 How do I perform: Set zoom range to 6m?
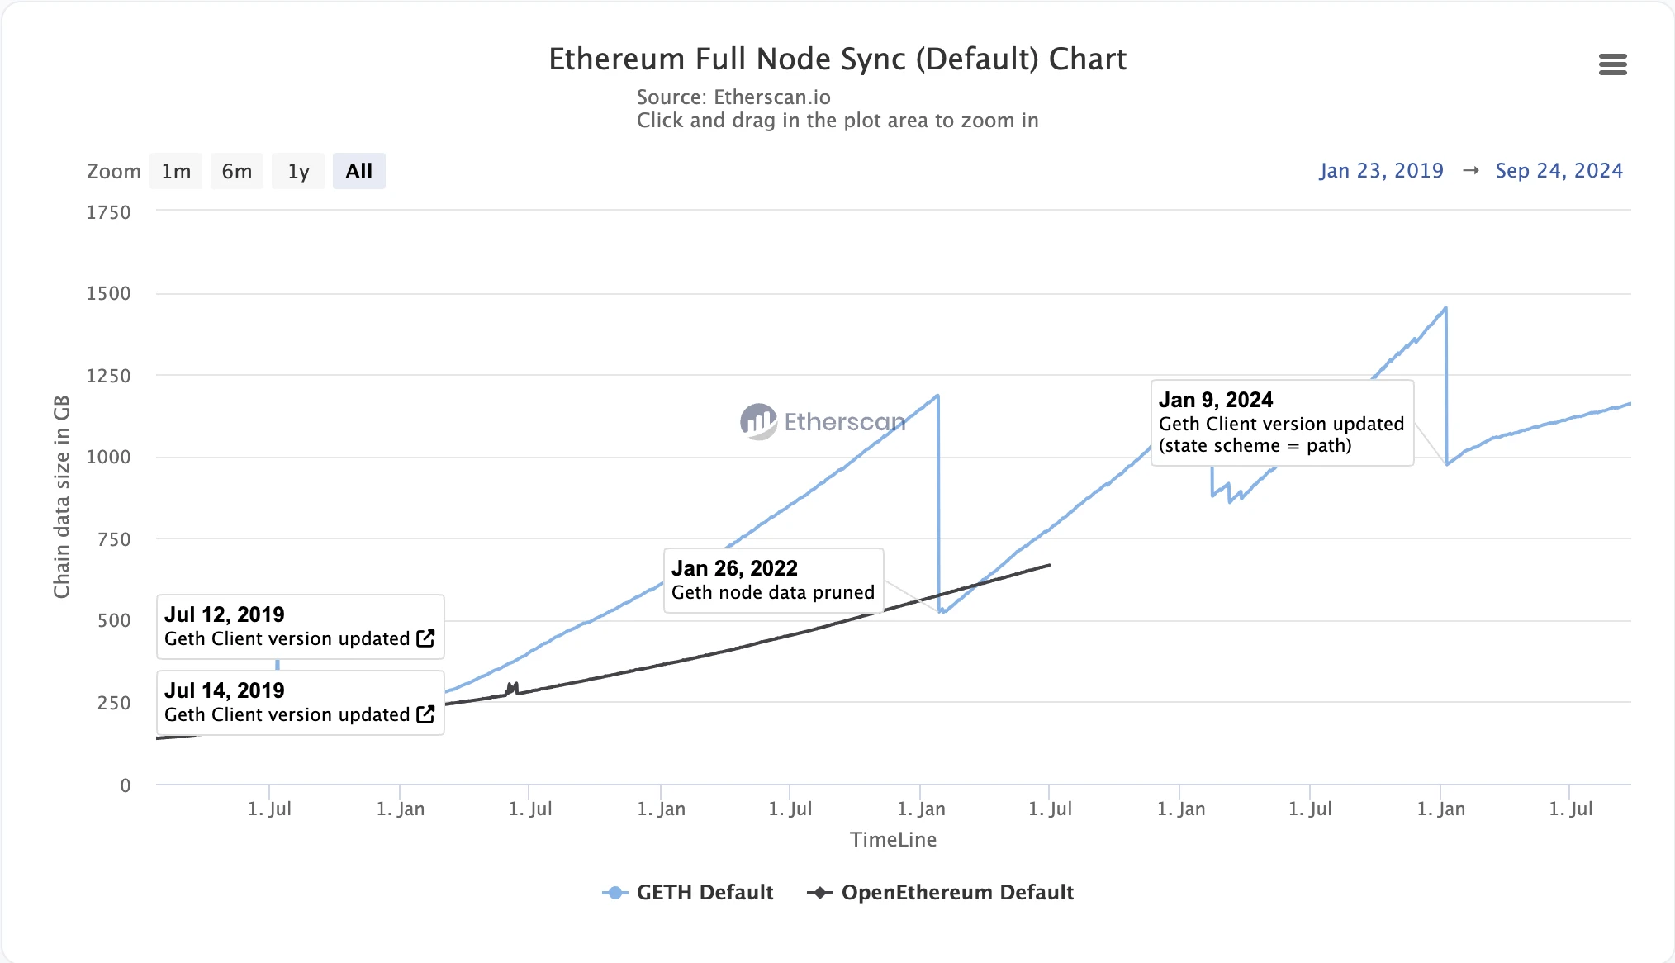236,171
